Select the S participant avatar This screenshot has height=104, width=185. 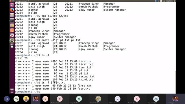click(x=45, y=99)
